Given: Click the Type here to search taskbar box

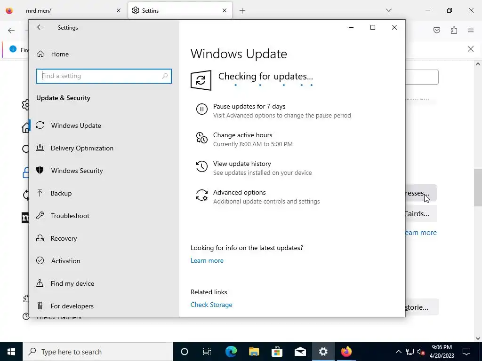Looking at the screenshot, I should click(x=98, y=352).
